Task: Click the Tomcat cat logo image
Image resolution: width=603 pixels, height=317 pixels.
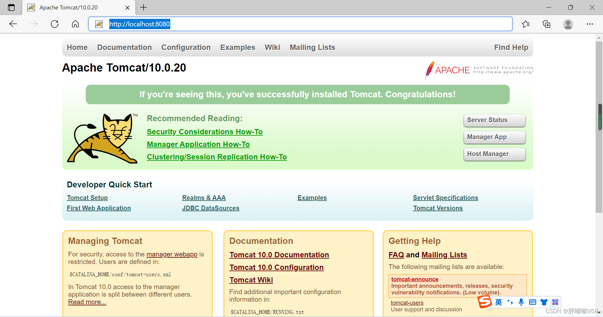Action: [x=103, y=138]
